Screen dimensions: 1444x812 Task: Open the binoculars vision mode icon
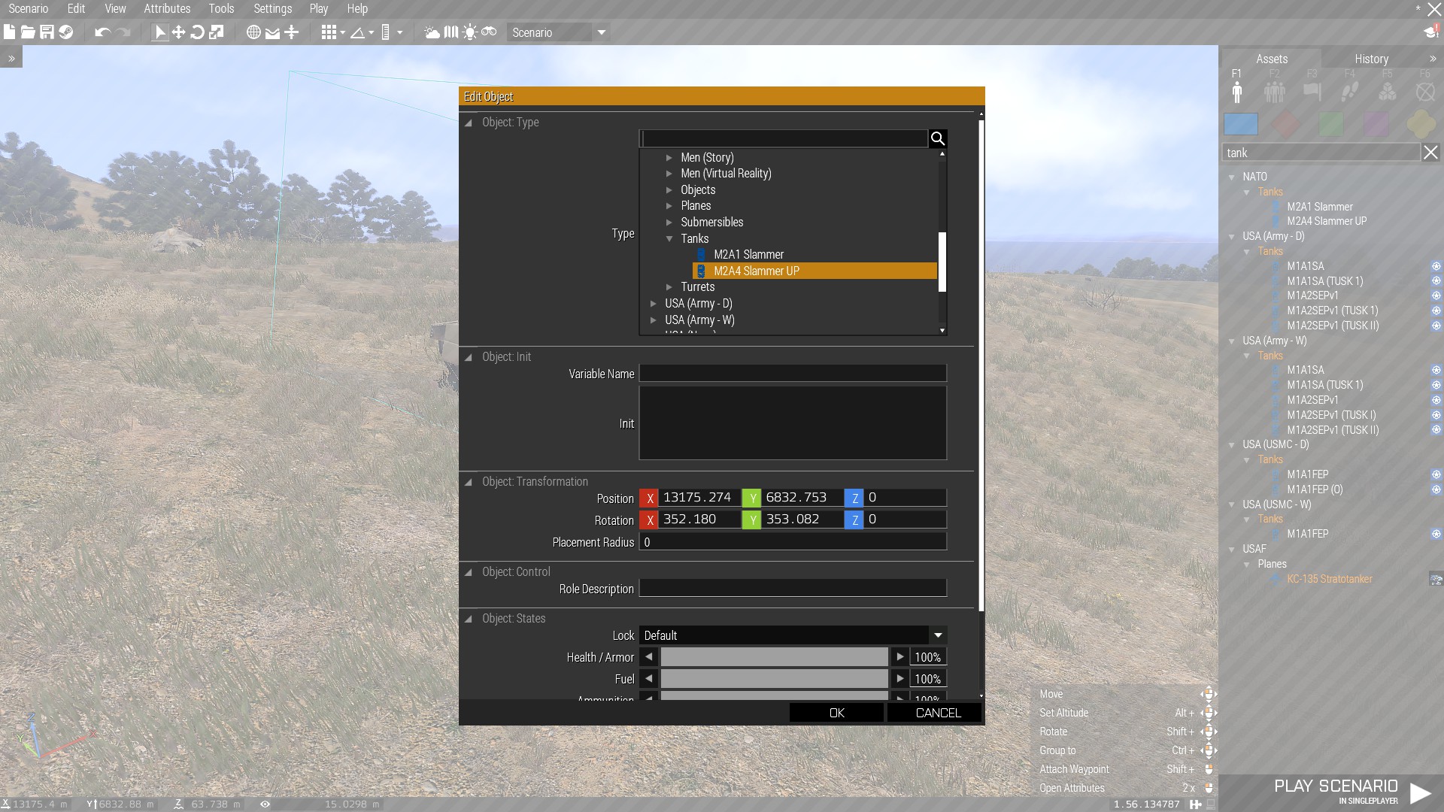coord(489,32)
